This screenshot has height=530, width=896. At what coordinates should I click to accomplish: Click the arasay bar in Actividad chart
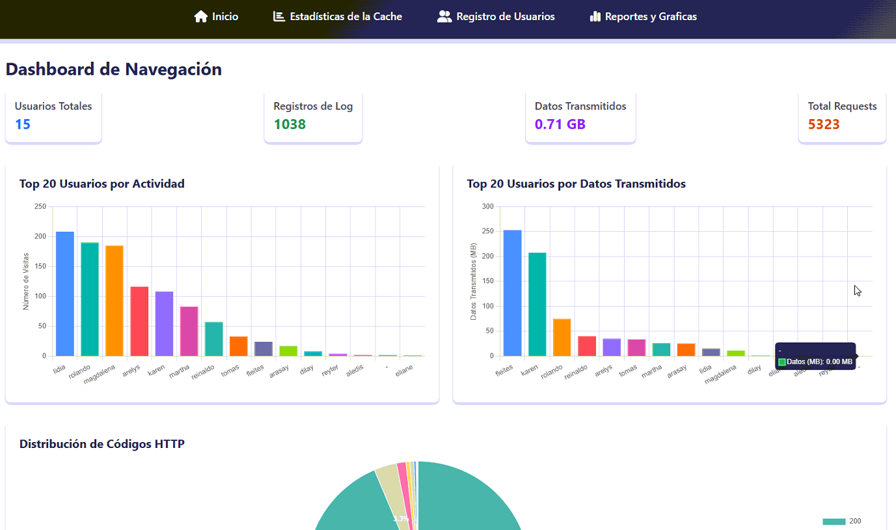288,351
